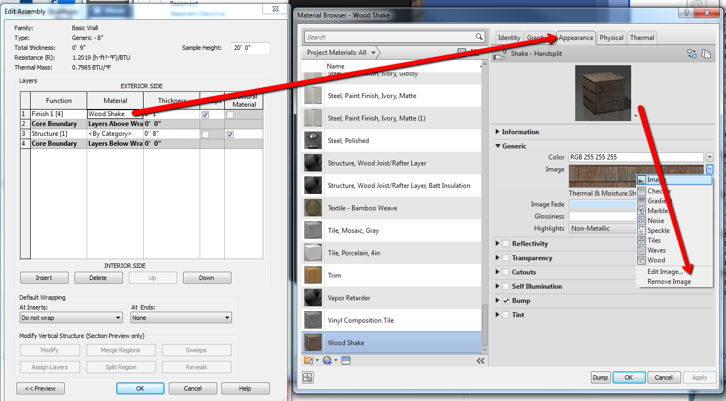Click the Insert button in Edit Assembly
This screenshot has width=726, height=401.
pos(44,277)
